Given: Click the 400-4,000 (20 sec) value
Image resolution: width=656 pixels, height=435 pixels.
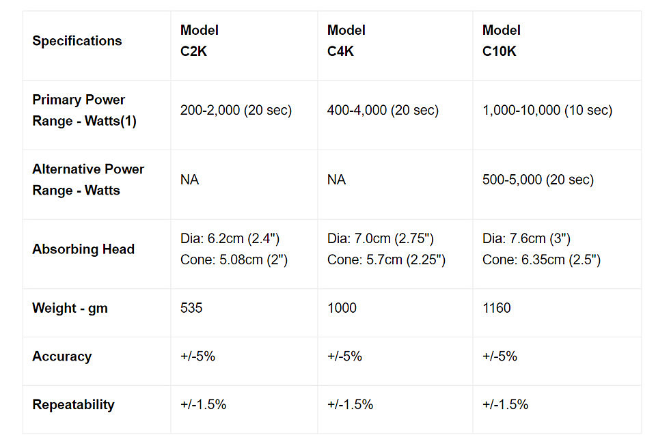Looking at the screenshot, I should pyautogui.click(x=383, y=110).
